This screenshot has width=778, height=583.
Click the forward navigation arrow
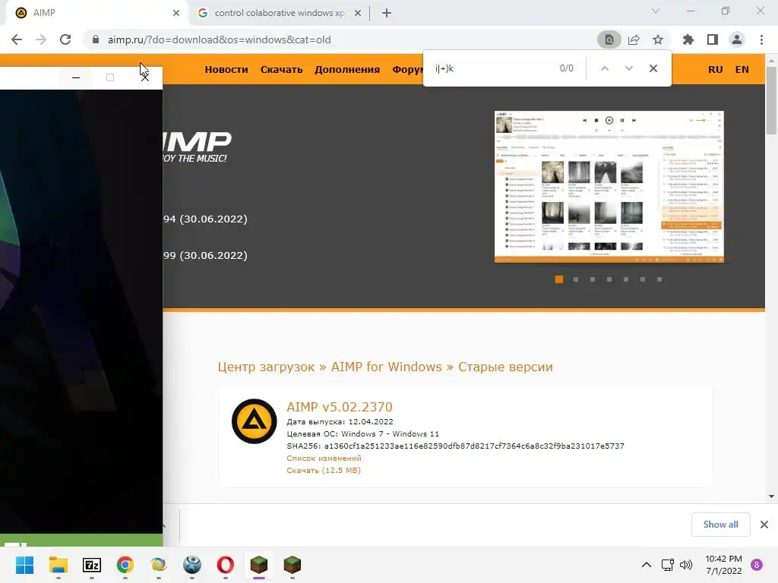pyautogui.click(x=41, y=39)
